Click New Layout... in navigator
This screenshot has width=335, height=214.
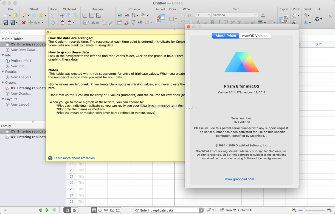[x=21, y=105]
